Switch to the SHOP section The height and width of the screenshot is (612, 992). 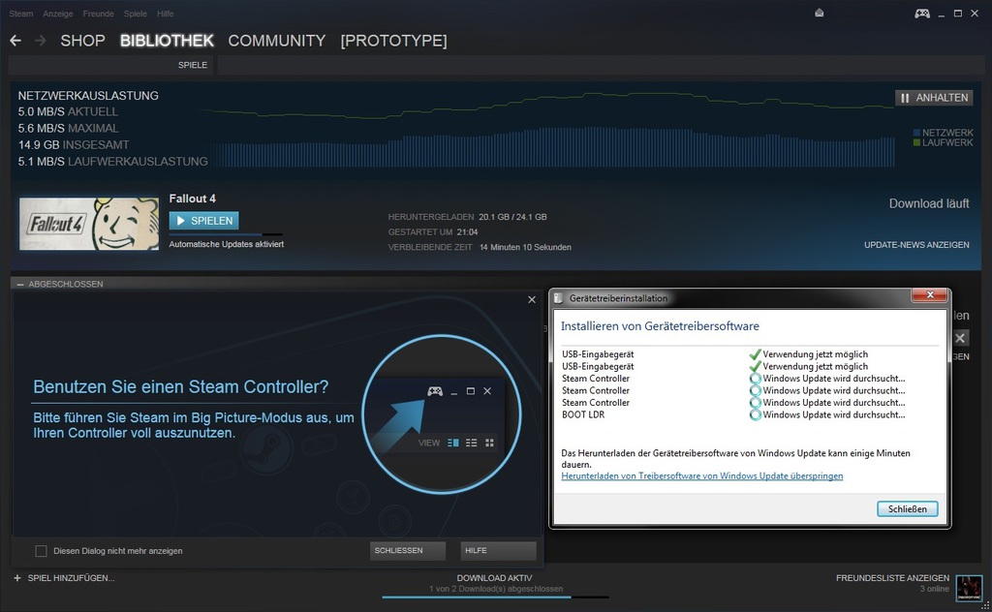[82, 41]
